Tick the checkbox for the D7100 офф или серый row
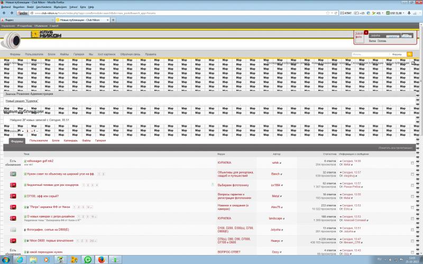Viewport: 423px width, 264px height. [412, 196]
